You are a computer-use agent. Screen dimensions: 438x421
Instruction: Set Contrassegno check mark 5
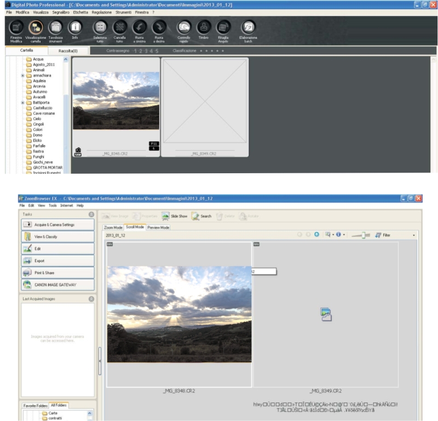coord(157,51)
